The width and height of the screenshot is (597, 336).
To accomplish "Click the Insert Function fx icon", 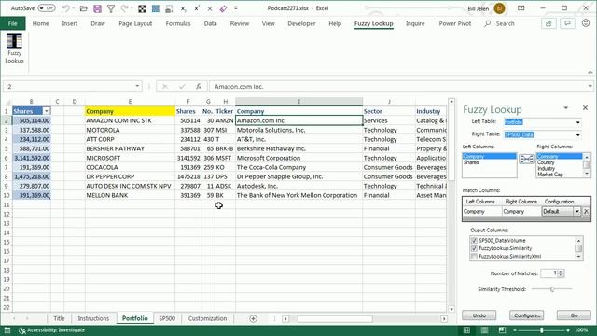I will tap(199, 87).
